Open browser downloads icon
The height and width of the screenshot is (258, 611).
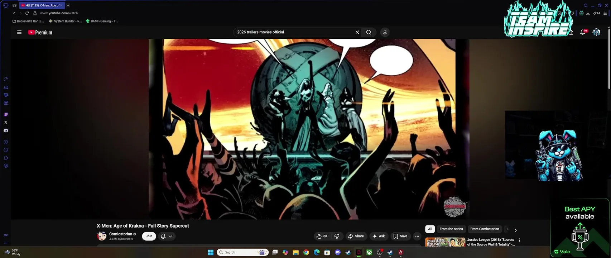(588, 13)
